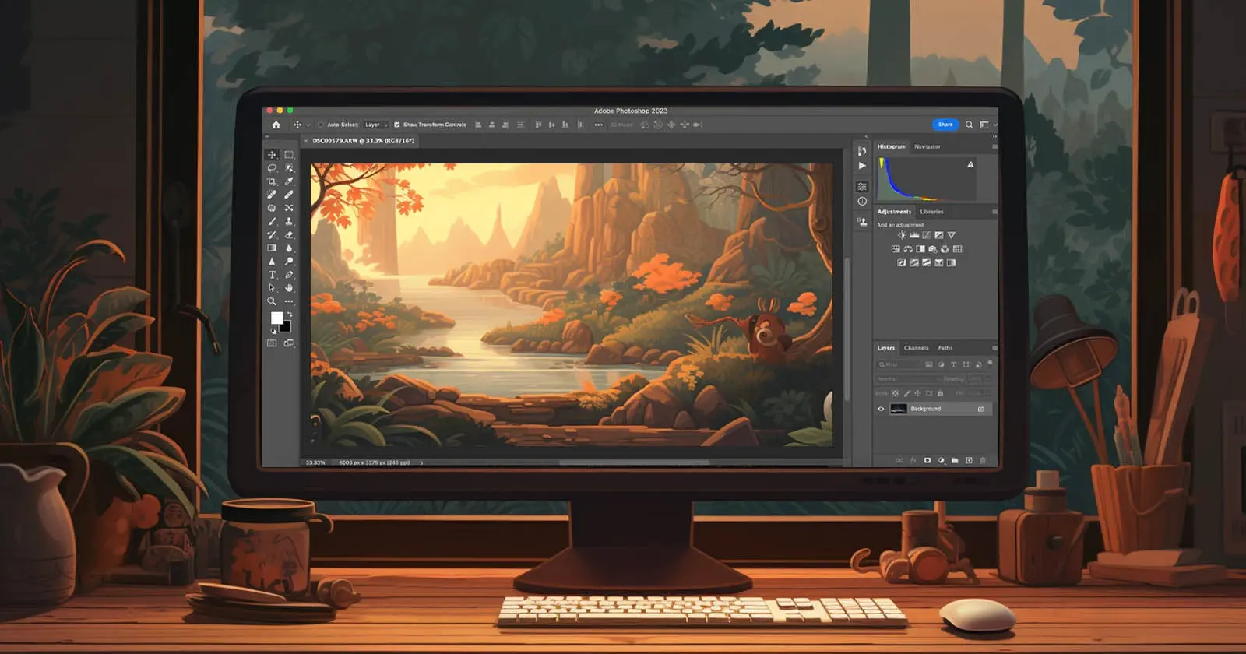Hide the Background layer with the eye

point(882,409)
